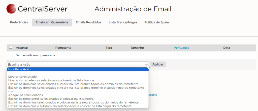The width and height of the screenshot is (258, 111).
Task: Open the Política de Spam tab
Action: click(156, 22)
